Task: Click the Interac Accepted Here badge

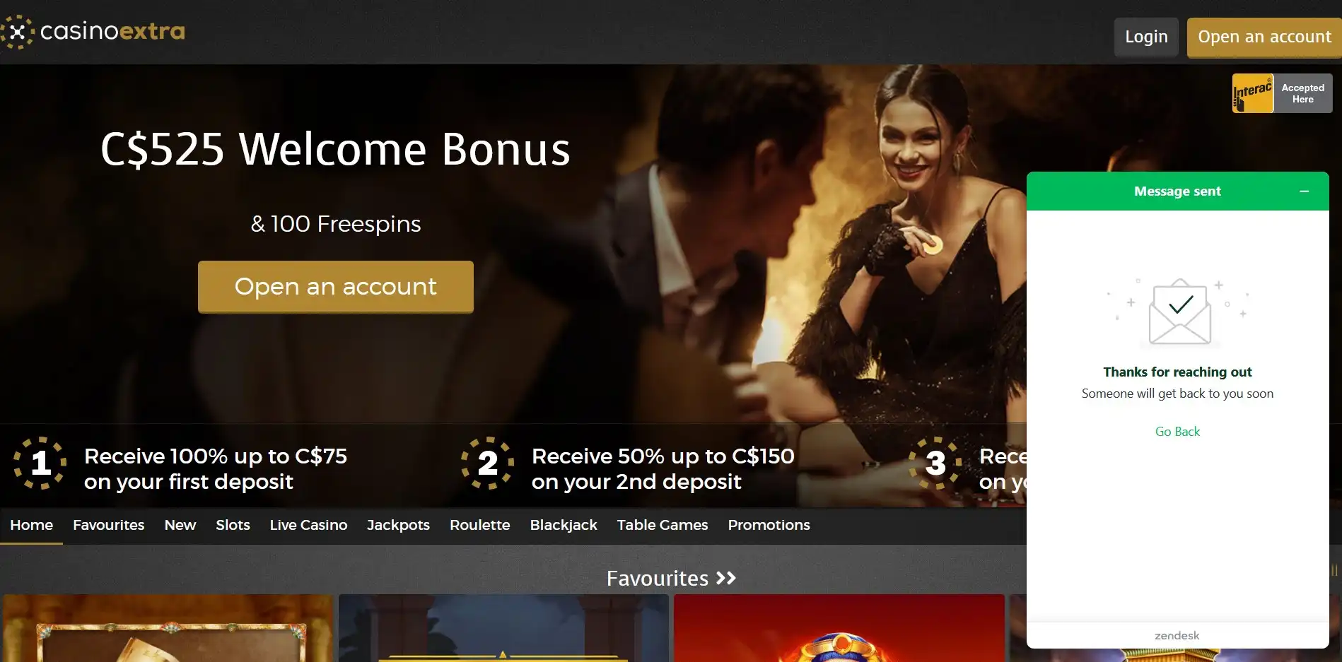Action: tap(1282, 93)
